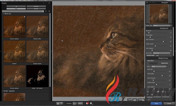Screen dimensions: 176x106
Task: Open the help icon dropdown arrow
Action: 93,104
